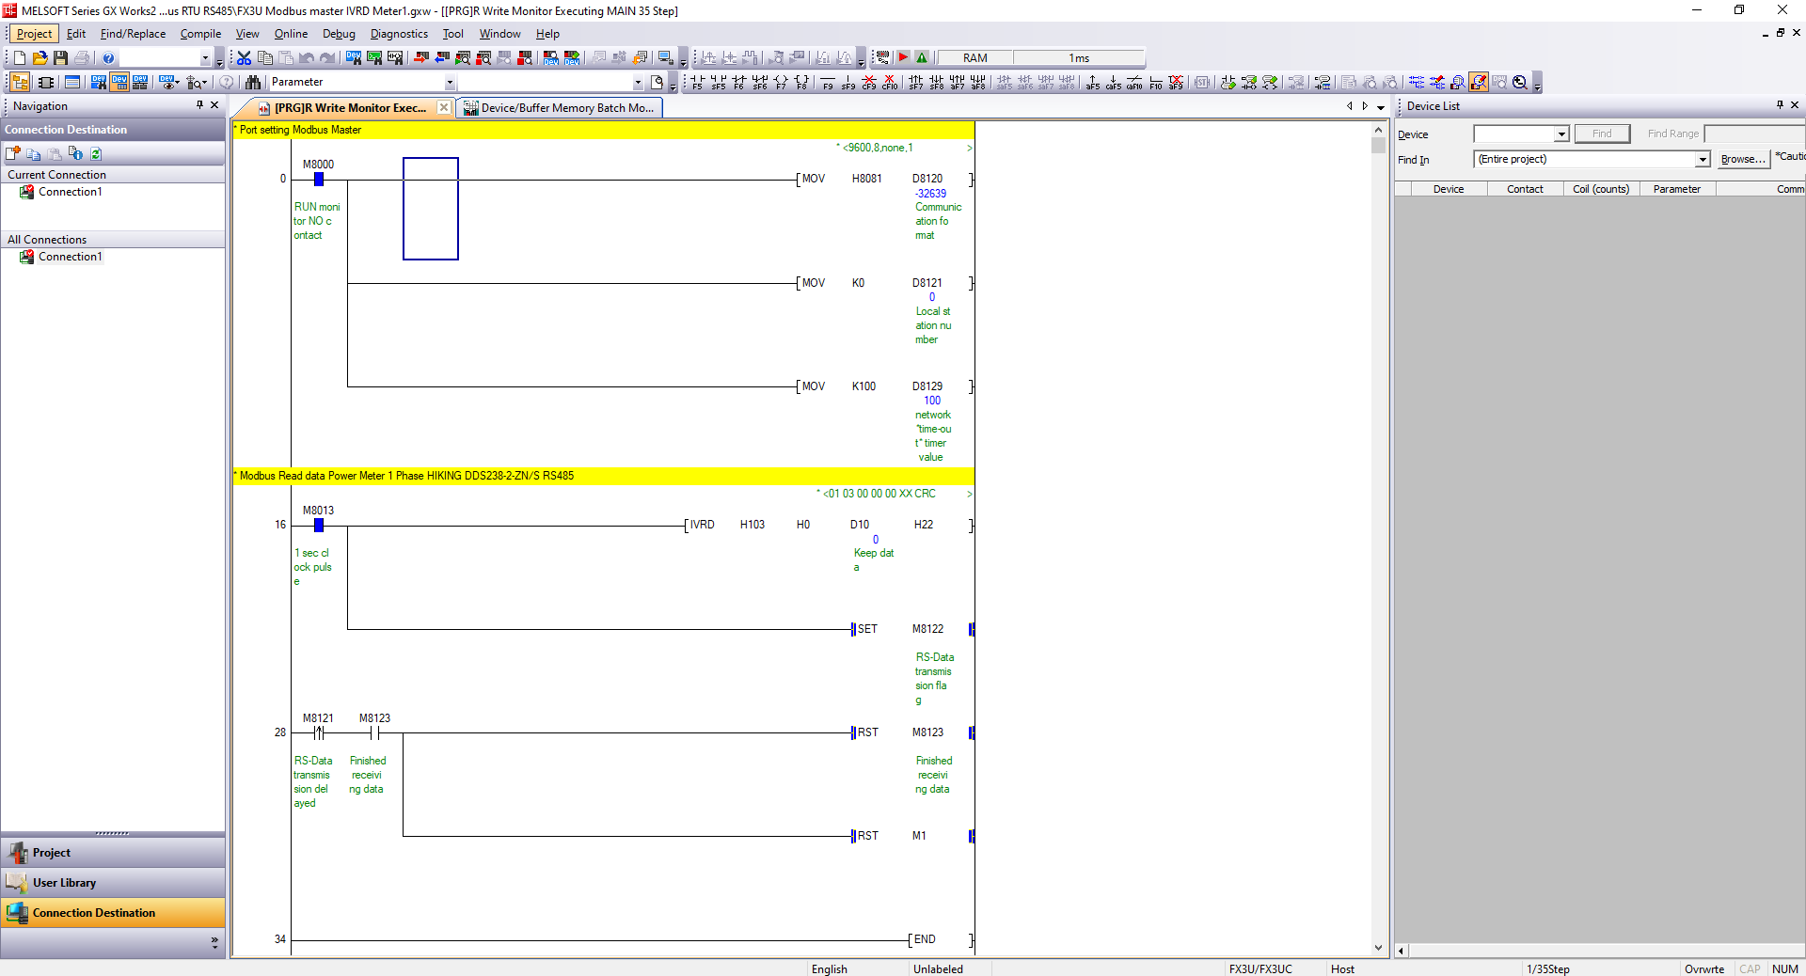Image resolution: width=1806 pixels, height=976 pixels.
Task: Click the red simulation start arrow icon
Action: click(x=903, y=58)
